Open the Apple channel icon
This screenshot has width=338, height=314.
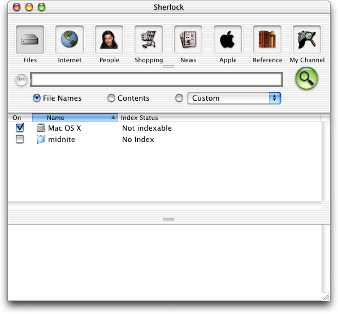228,40
